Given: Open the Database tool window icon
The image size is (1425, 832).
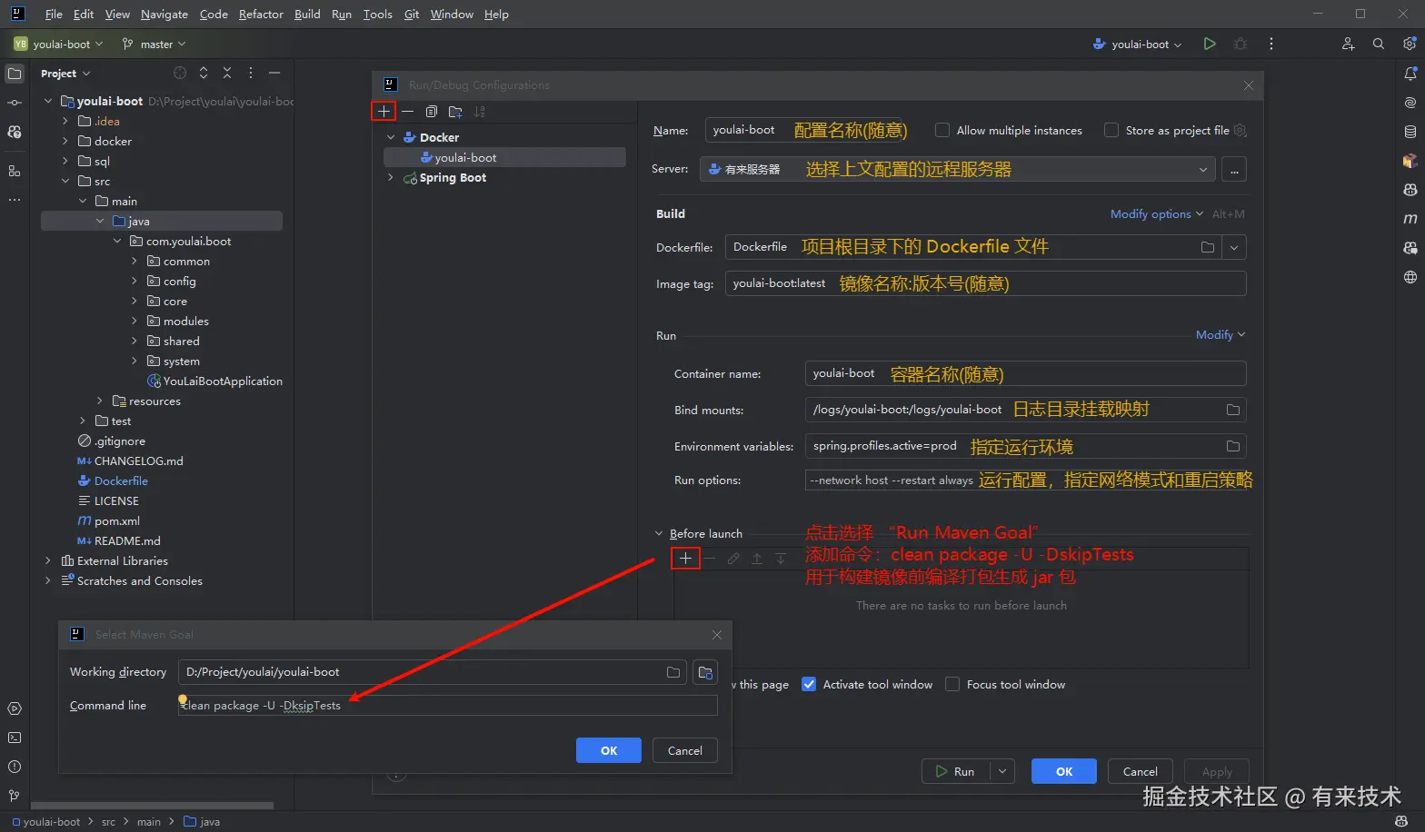Looking at the screenshot, I should pos(1410,132).
